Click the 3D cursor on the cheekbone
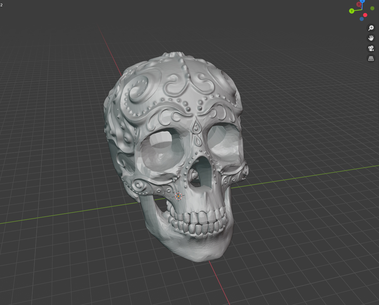 179,196
